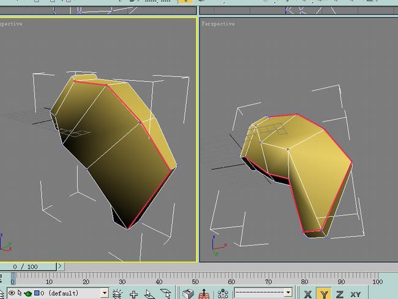Restrict to X axis constraint button

[x=308, y=294]
